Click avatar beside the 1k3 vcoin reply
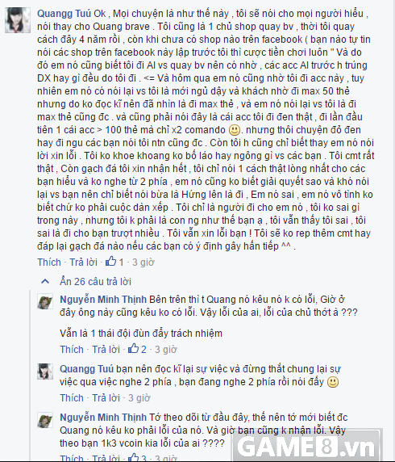This screenshot has height=462, width=395. click(45, 419)
